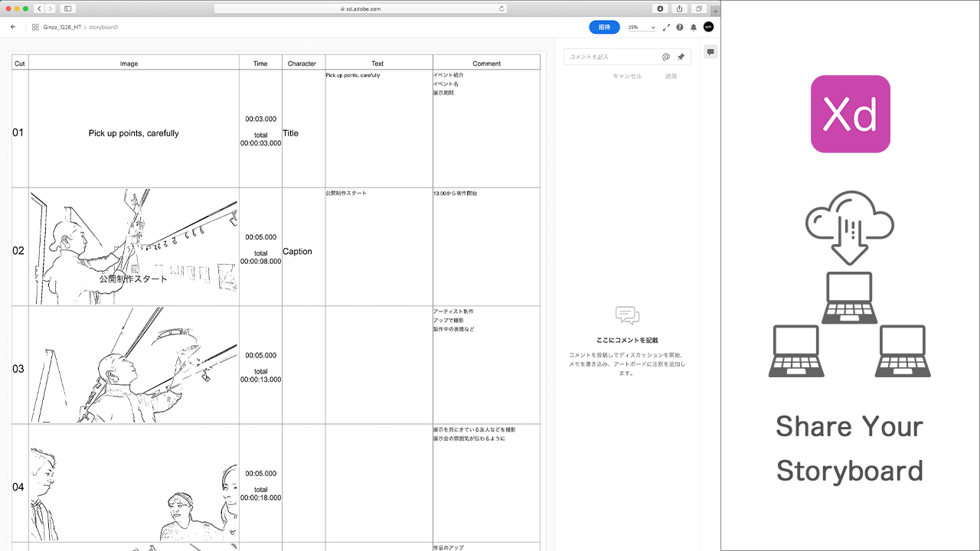
Task: Open the Ginza_1228_HT breadcrumb
Action: click(62, 27)
